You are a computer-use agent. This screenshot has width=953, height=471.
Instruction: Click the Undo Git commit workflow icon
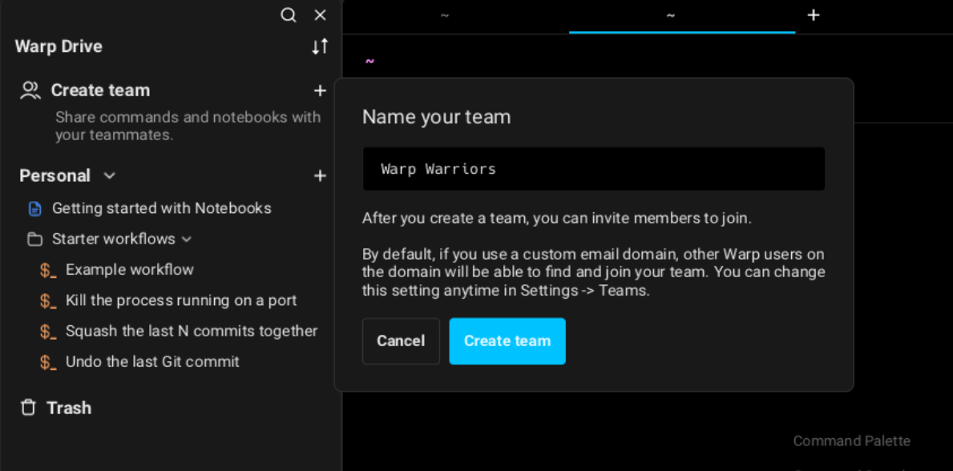49,363
